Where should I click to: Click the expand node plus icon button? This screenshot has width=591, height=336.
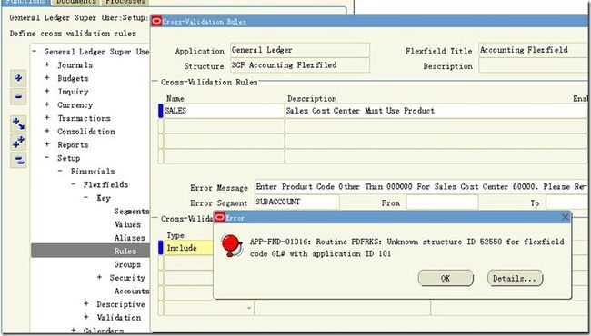pos(18,78)
